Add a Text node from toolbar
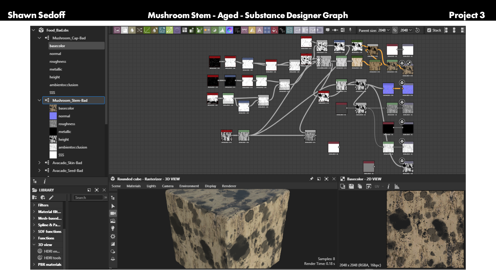 click(260, 30)
